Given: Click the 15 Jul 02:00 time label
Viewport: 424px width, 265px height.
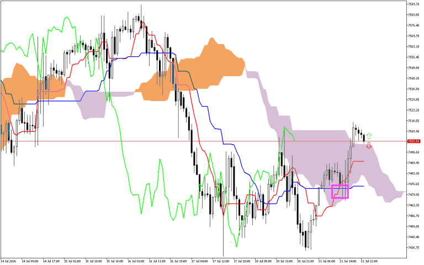Looking at the screenshot, I should (72, 262).
